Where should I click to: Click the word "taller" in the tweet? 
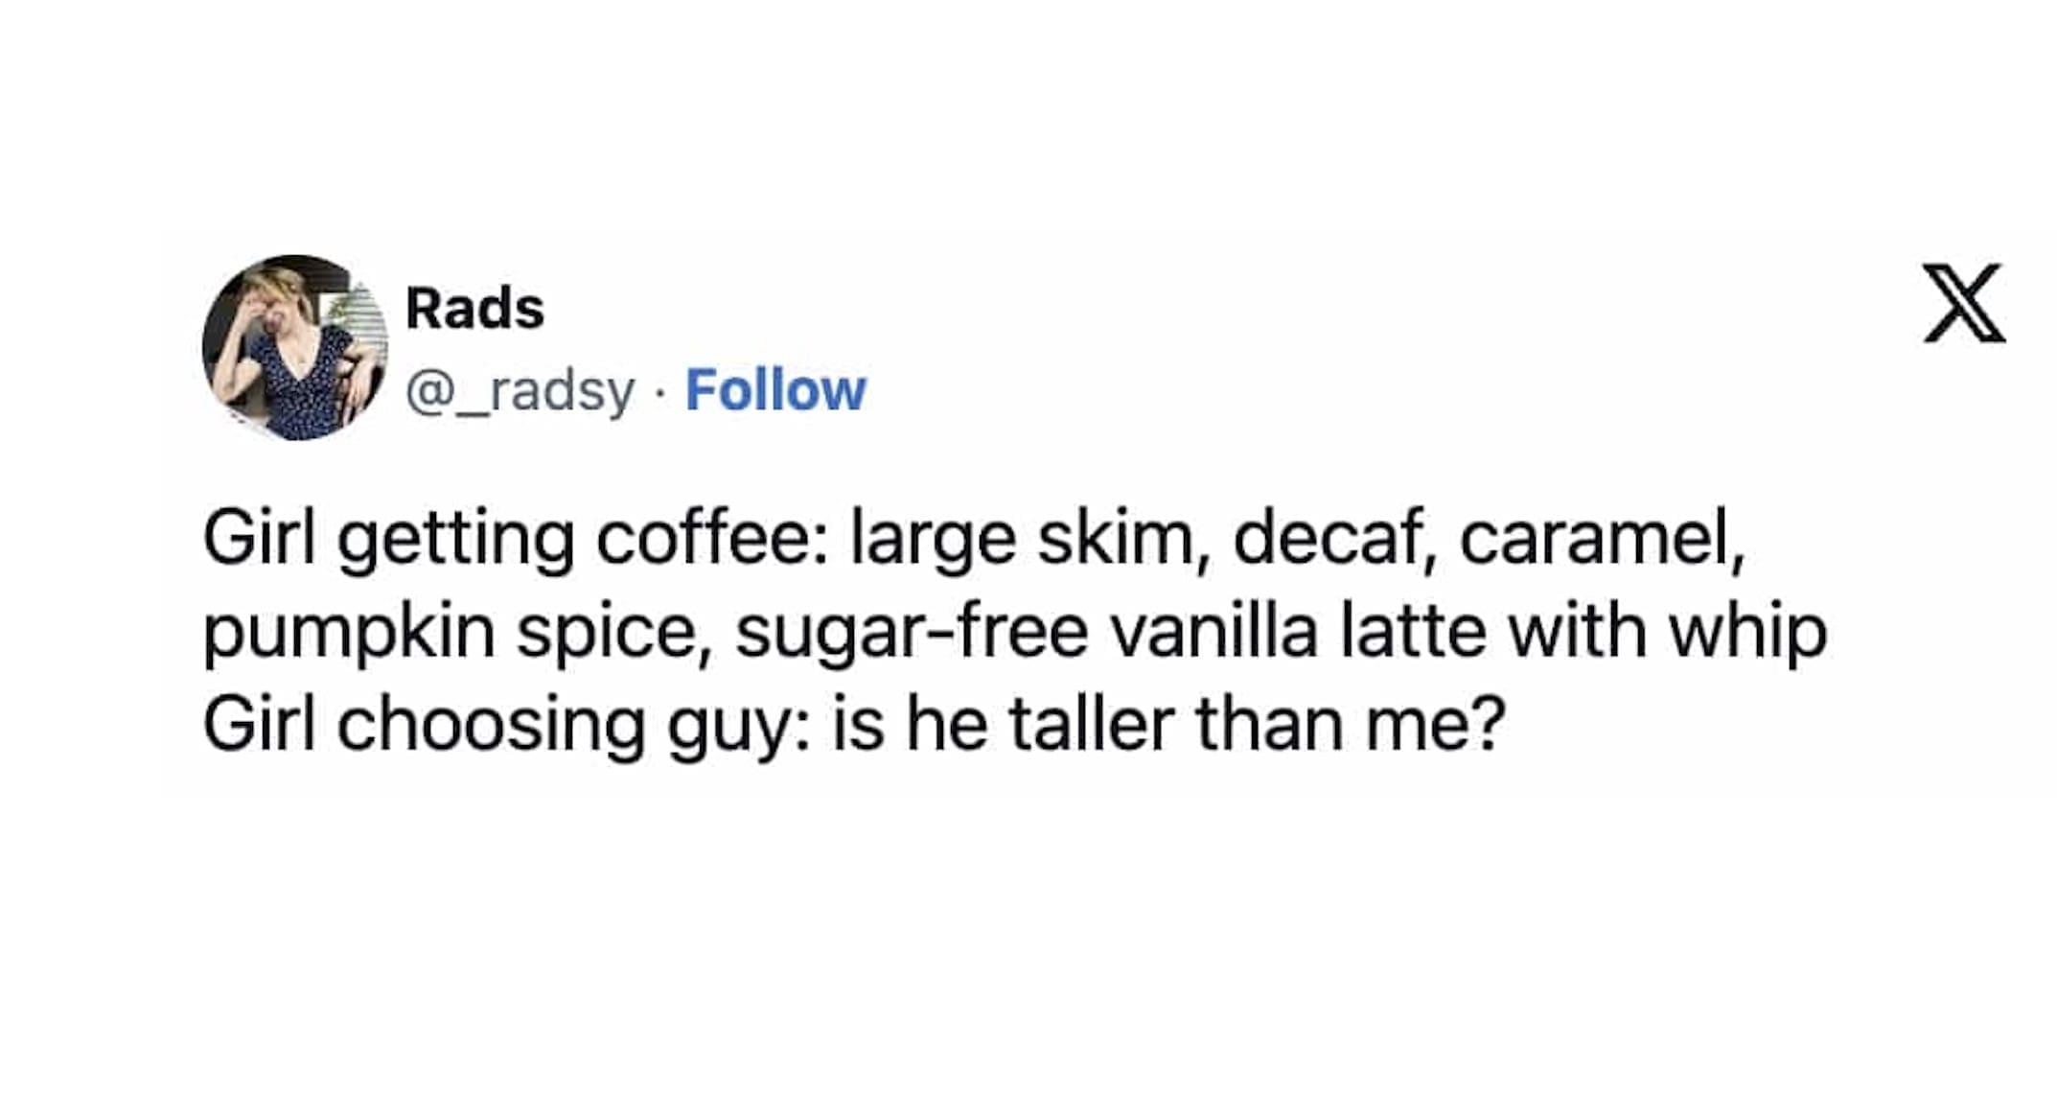[1091, 724]
